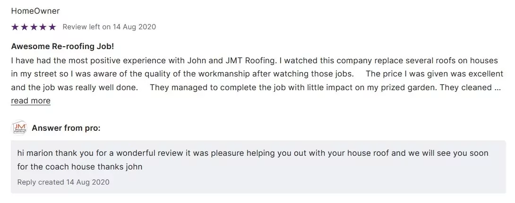Click the HomeOwner reviewer name
Viewport: 515px width, 203px height.
pos(35,11)
